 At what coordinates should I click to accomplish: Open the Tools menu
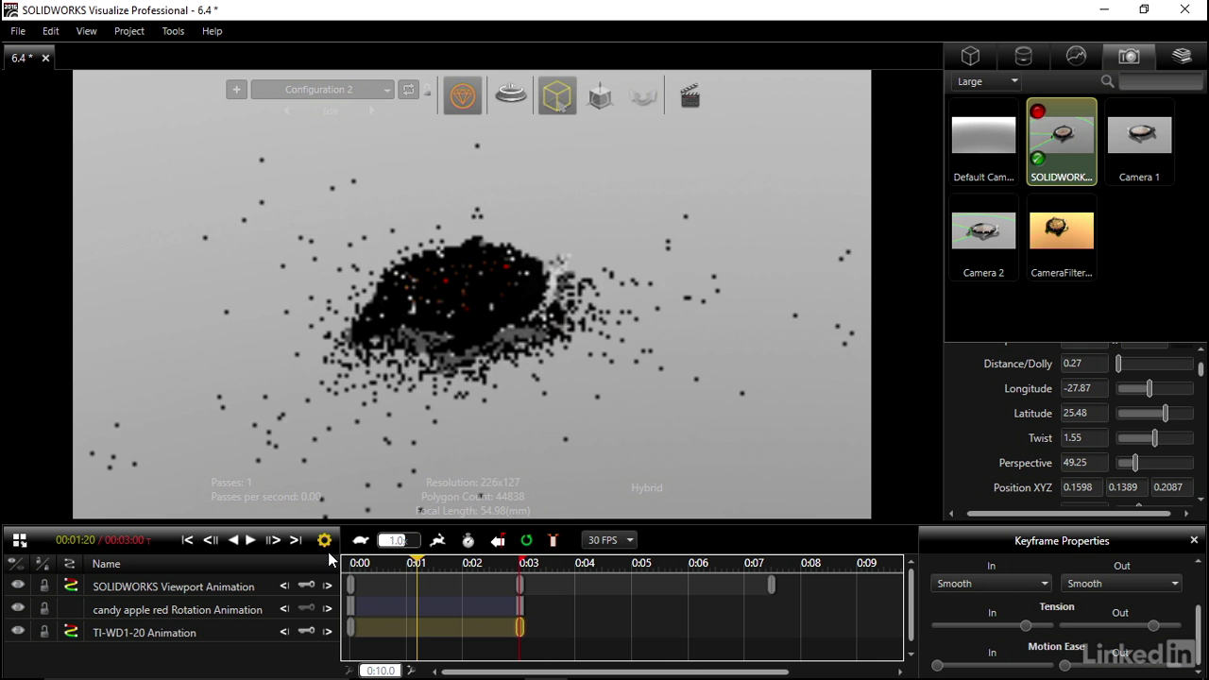173,31
